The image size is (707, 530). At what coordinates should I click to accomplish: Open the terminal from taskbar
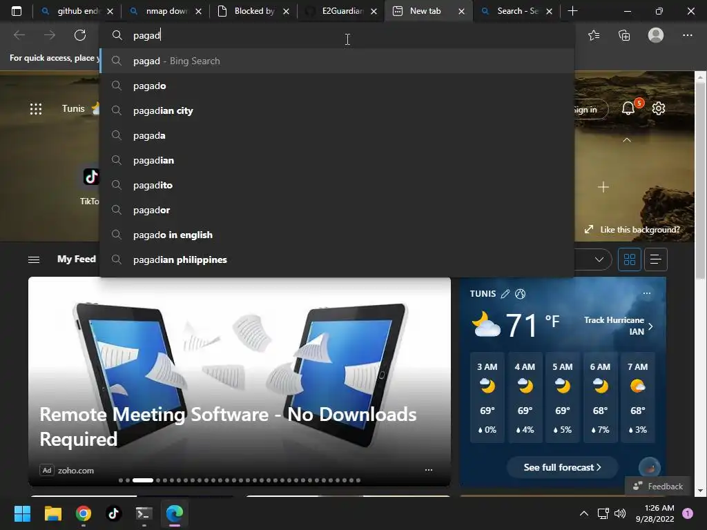(x=144, y=513)
